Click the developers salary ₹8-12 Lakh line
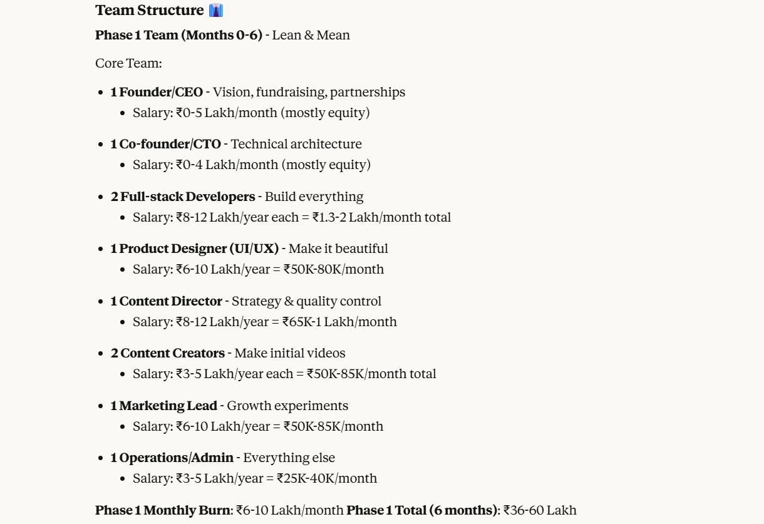 291,217
